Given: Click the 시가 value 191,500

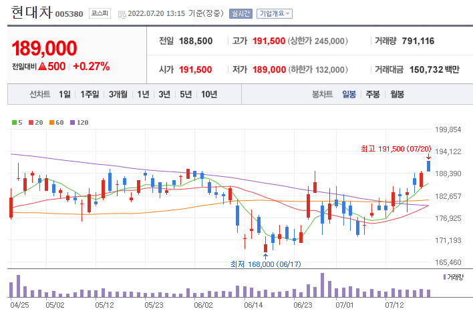Looking at the screenshot, I should 196,69.
